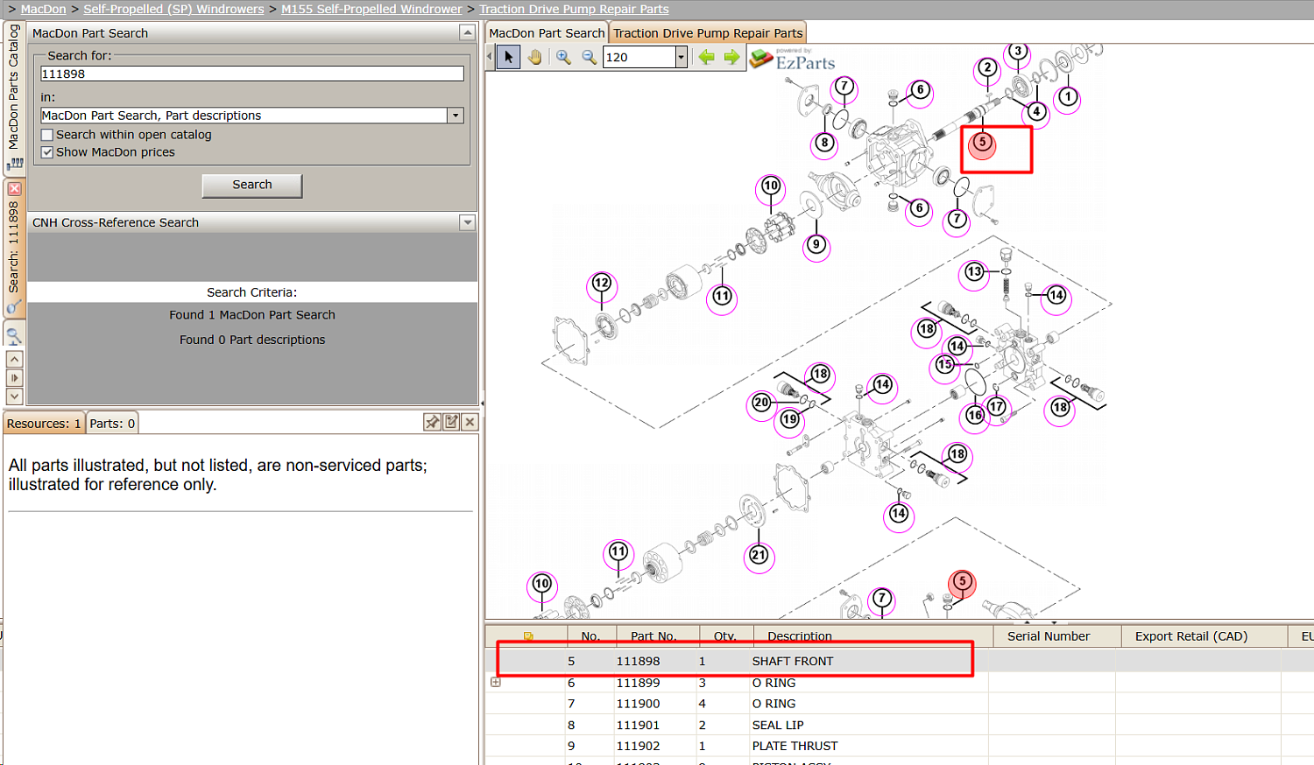Select callout 21 in the diagram
This screenshot has width=1314, height=765.
[x=759, y=555]
